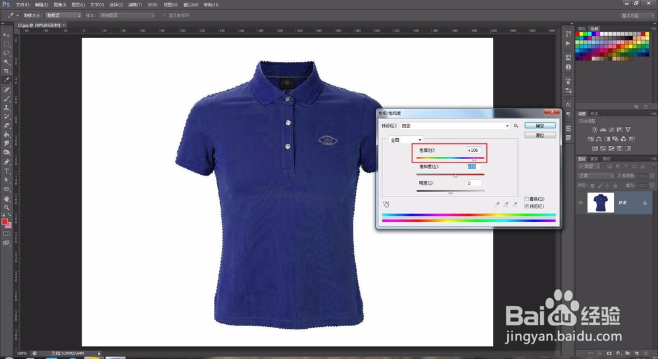The image size is (658, 359).
Task: Open the Info panel icon
Action: (x=569, y=66)
